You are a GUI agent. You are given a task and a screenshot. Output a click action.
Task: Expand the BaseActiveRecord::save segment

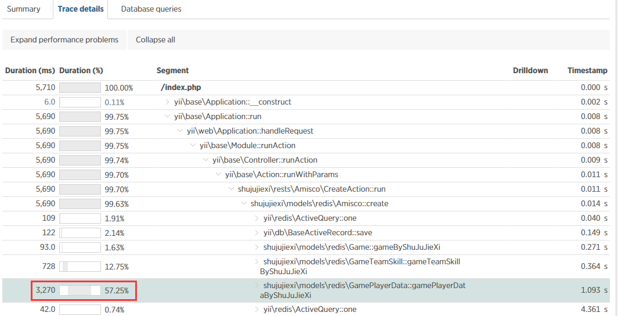[x=257, y=233]
